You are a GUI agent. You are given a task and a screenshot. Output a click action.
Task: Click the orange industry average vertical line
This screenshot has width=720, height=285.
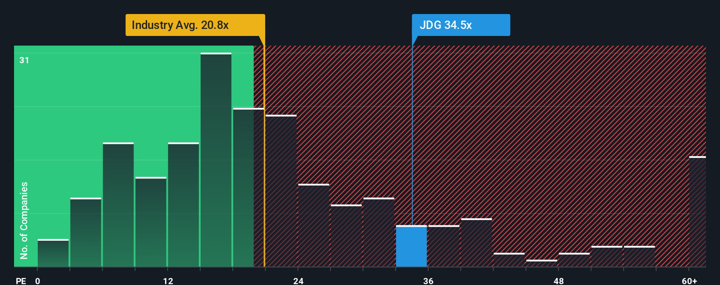264,156
